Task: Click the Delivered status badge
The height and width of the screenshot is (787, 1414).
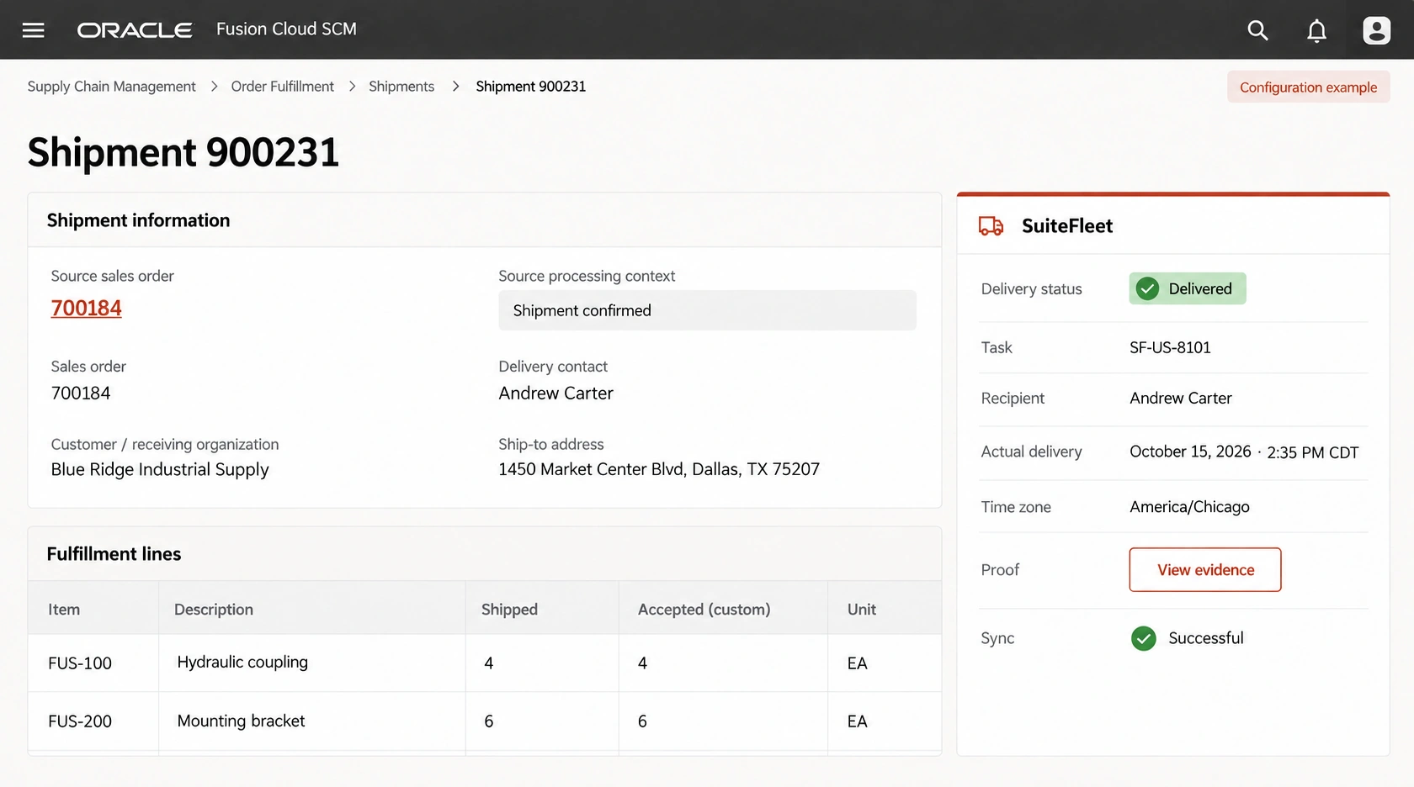Action: click(x=1187, y=288)
